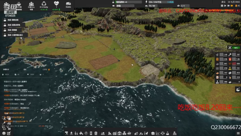Set game speed to fastest
Viewport: 241px width, 136px height.
click(x=232, y=6)
